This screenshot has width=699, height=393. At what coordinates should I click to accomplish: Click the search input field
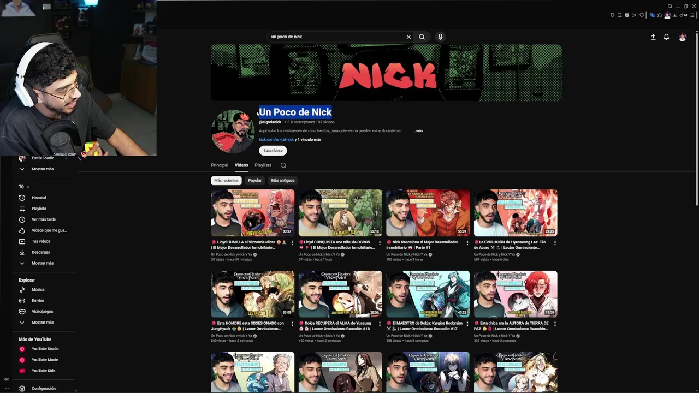coord(336,37)
